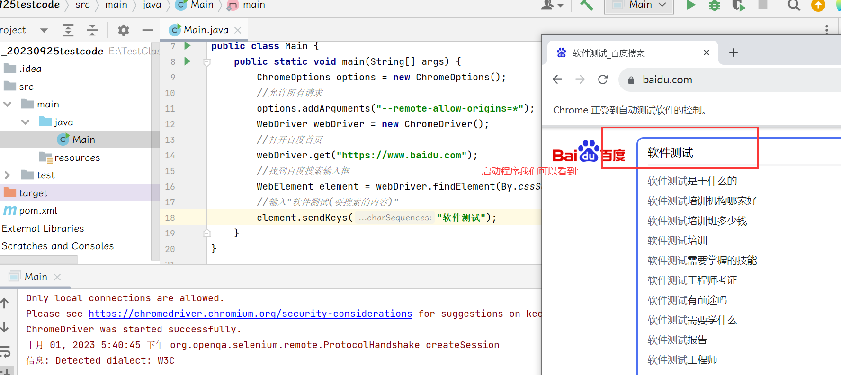Open Search Everywhere magnifier icon
The image size is (841, 375).
794,5
